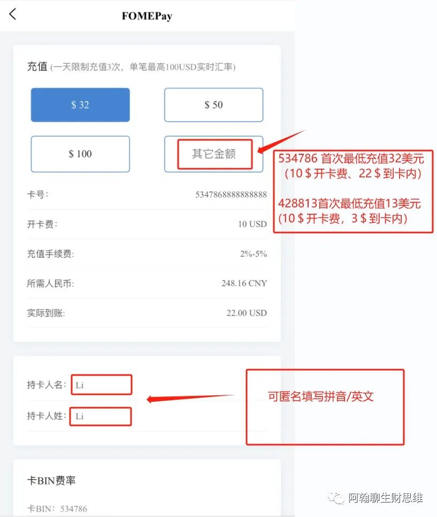The image size is (437, 517).
Task: Click the 所需人民币 248.16 CNY value
Action: click(244, 283)
